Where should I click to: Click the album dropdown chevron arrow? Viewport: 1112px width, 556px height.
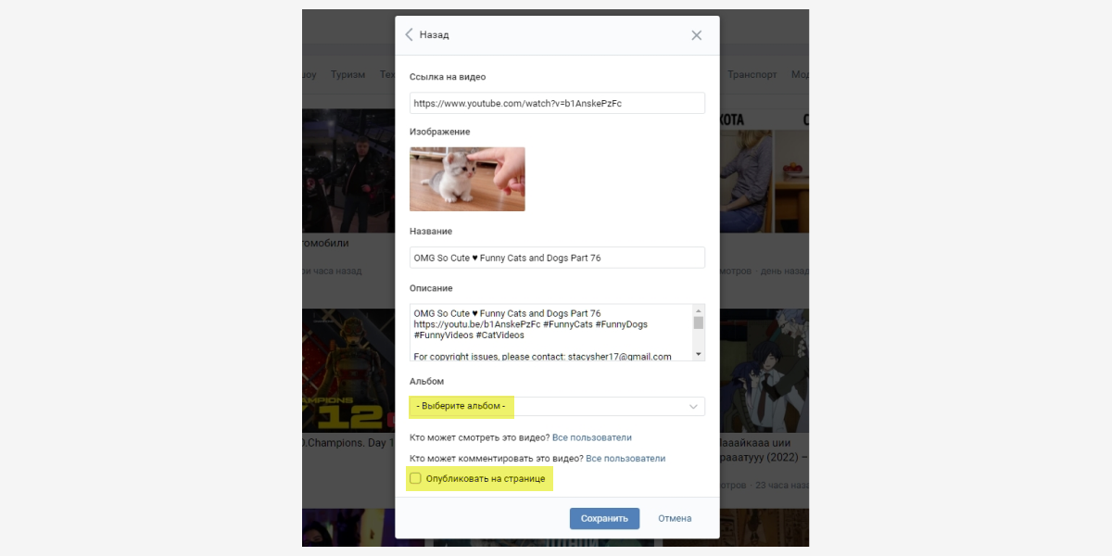point(693,407)
